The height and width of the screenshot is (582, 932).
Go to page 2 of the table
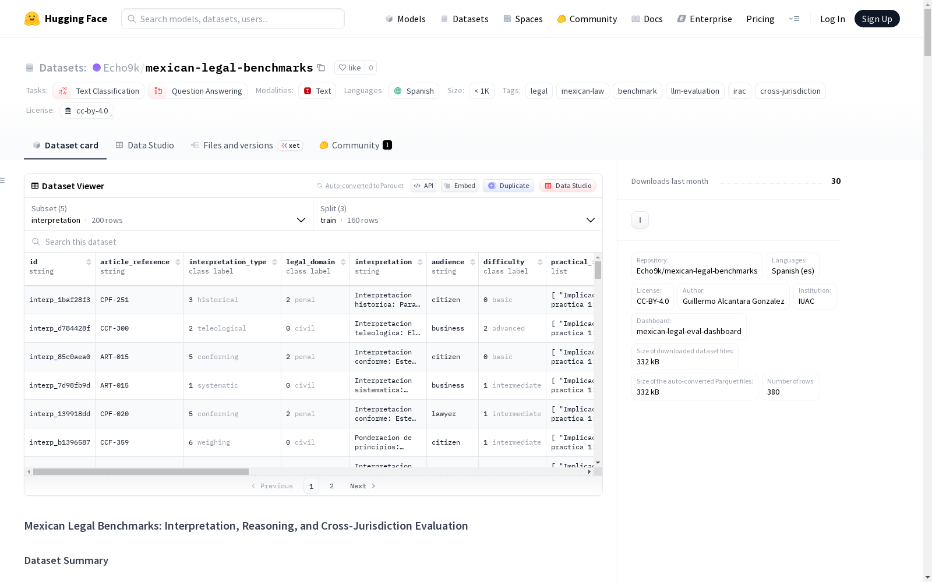coord(332,486)
